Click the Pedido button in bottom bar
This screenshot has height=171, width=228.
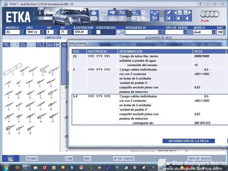[32, 158]
